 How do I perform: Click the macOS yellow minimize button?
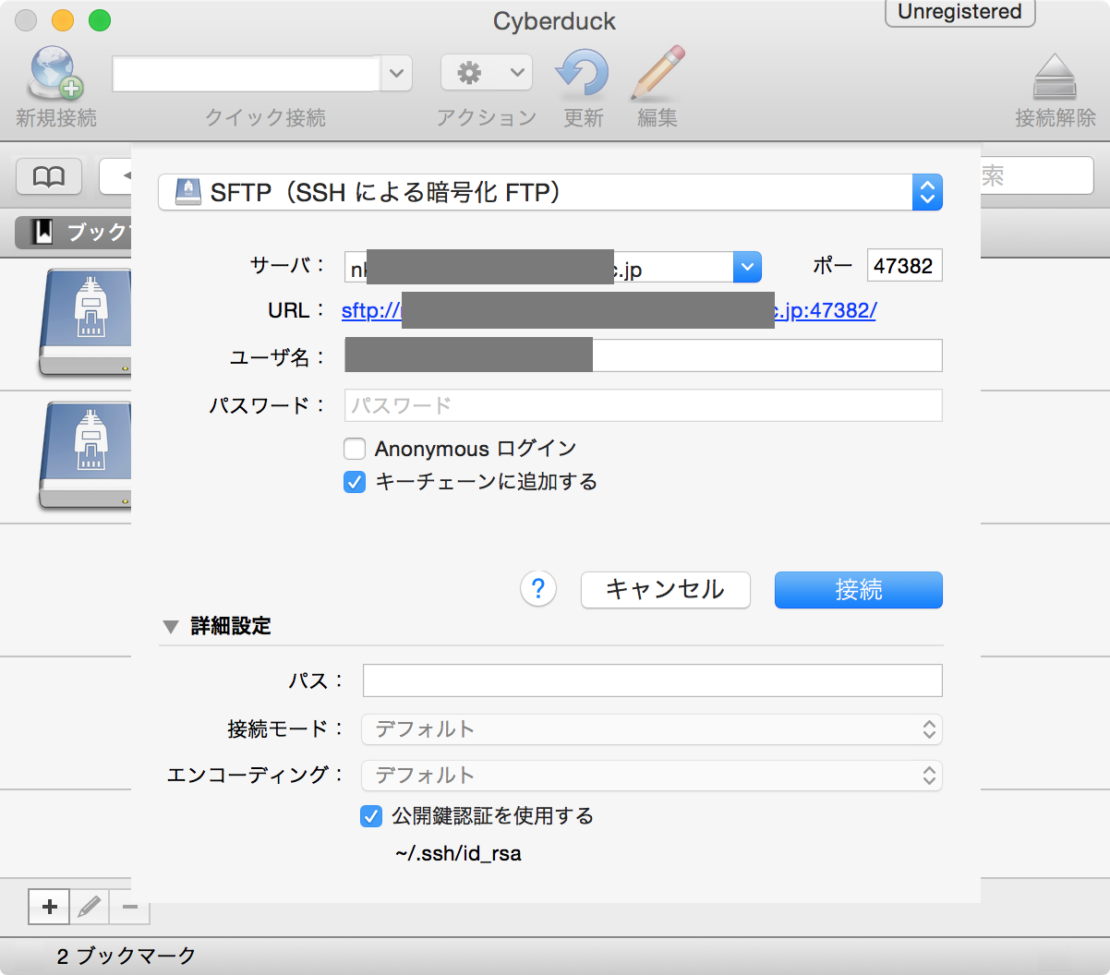63,20
